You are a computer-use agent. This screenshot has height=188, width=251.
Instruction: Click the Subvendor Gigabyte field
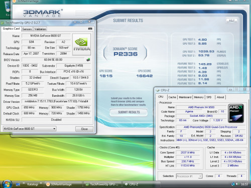(74, 66)
